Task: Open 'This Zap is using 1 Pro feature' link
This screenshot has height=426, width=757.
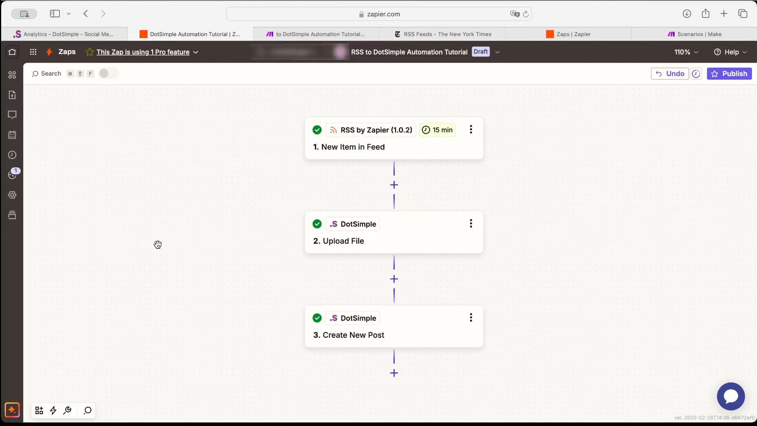Action: click(x=143, y=52)
